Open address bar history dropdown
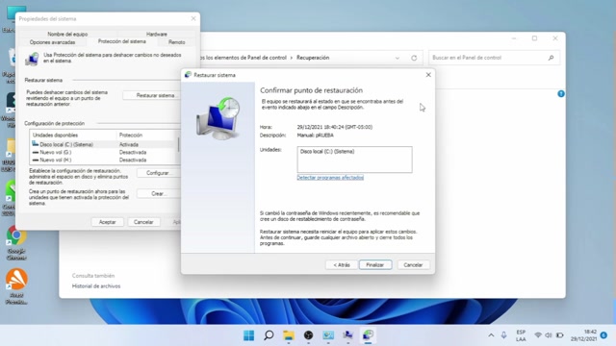 tap(398, 58)
